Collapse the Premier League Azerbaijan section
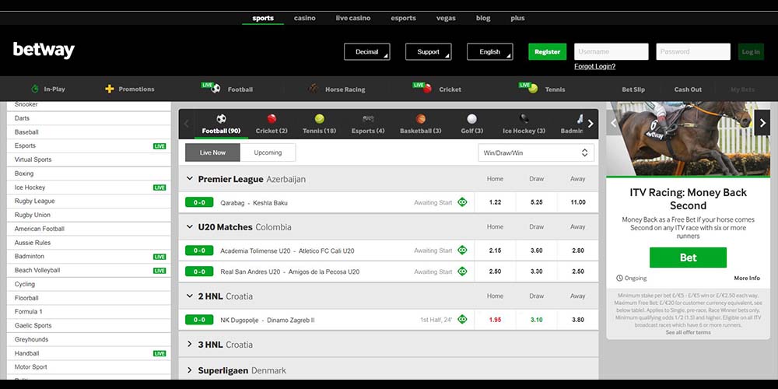Viewport: 778px width, 389px height. 190,179
